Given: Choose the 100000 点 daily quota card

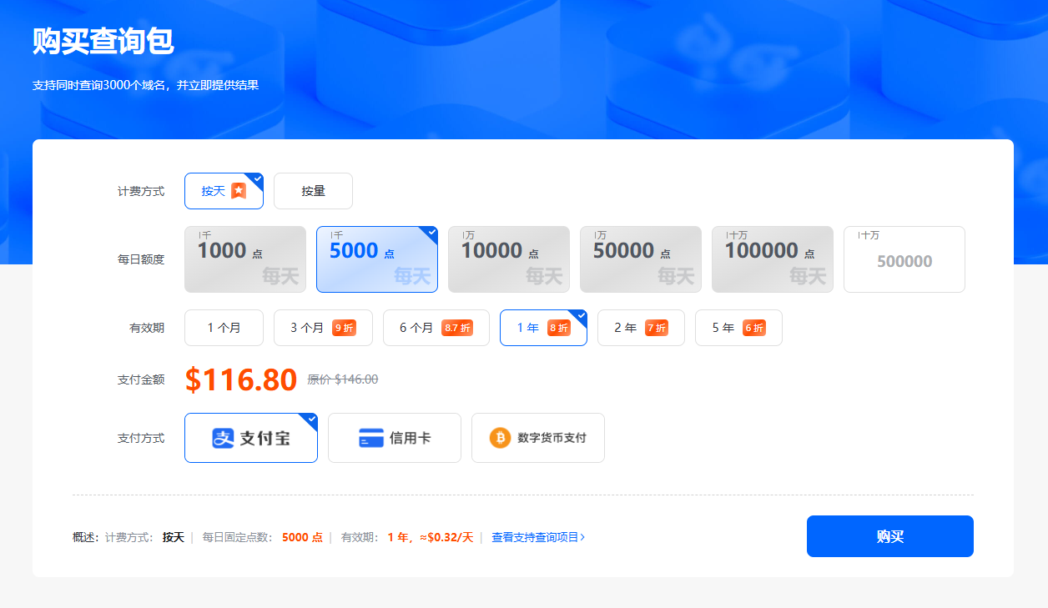Looking at the screenshot, I should coord(773,259).
